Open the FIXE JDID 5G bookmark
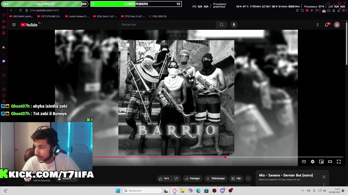The height and width of the screenshot is (195, 348). 158,16
